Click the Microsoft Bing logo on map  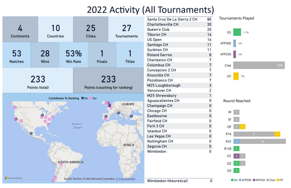pos(14,178)
